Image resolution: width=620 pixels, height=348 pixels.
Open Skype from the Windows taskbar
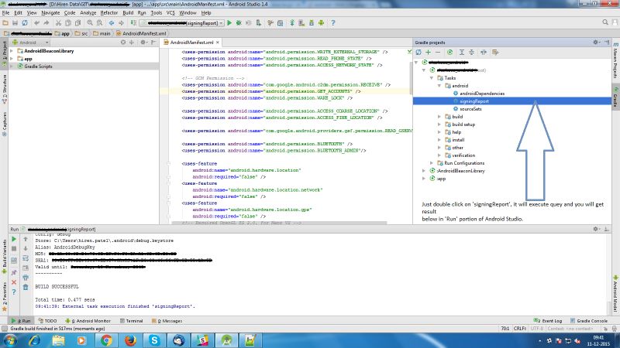[x=154, y=340]
